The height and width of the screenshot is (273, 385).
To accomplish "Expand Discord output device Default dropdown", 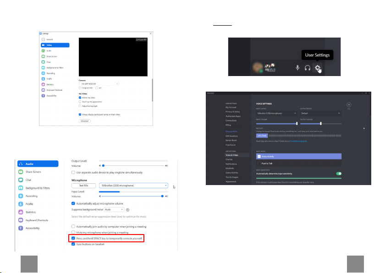I will click(x=321, y=113).
